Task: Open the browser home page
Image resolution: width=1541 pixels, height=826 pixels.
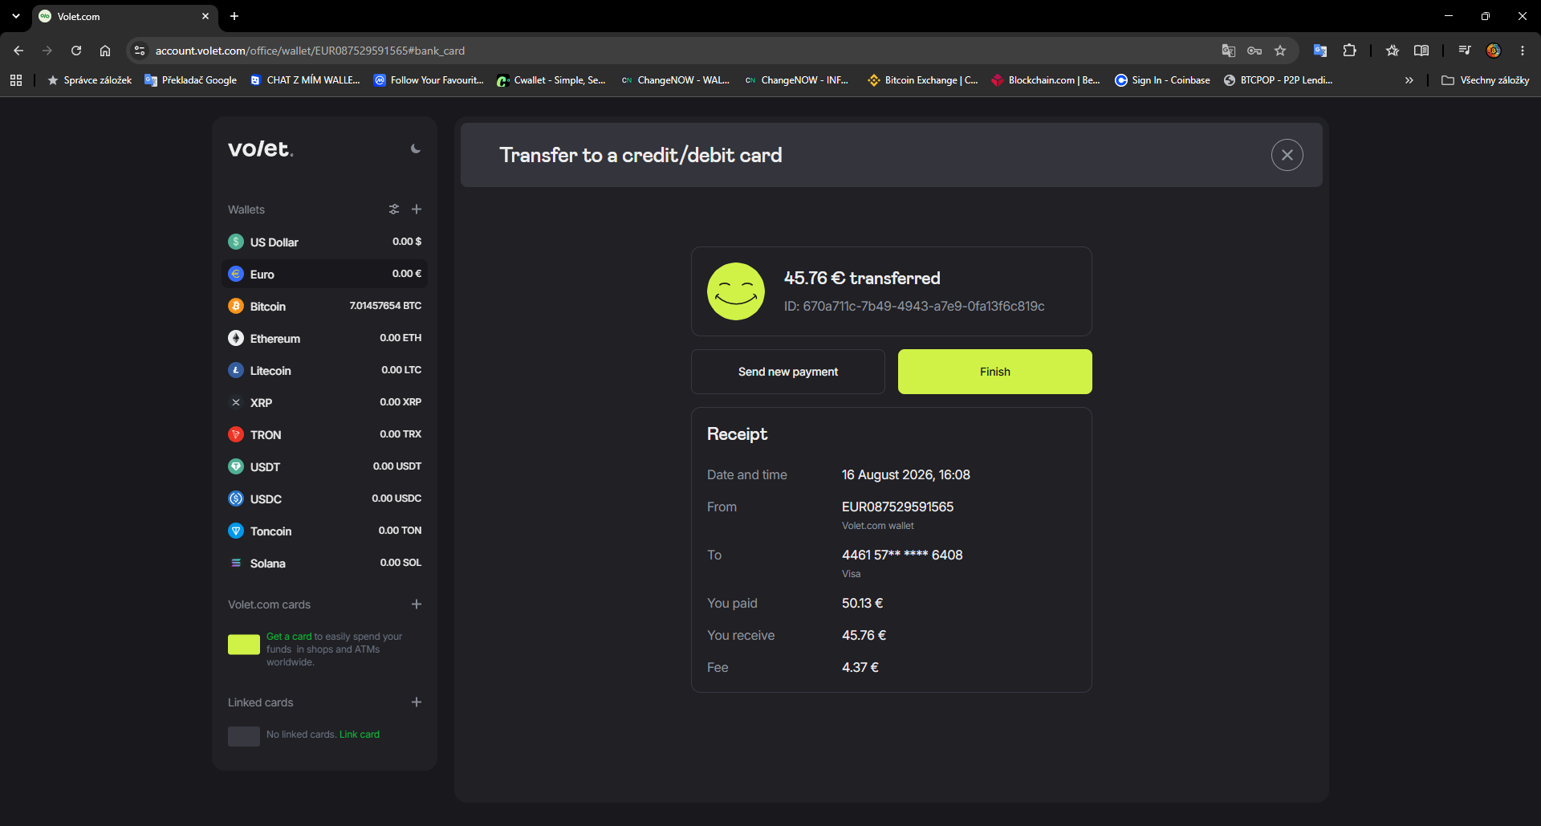Action: 105,51
